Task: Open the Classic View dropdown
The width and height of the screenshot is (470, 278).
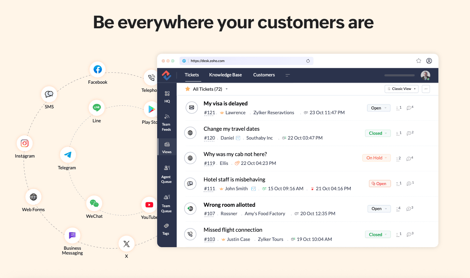Action: pos(402,89)
